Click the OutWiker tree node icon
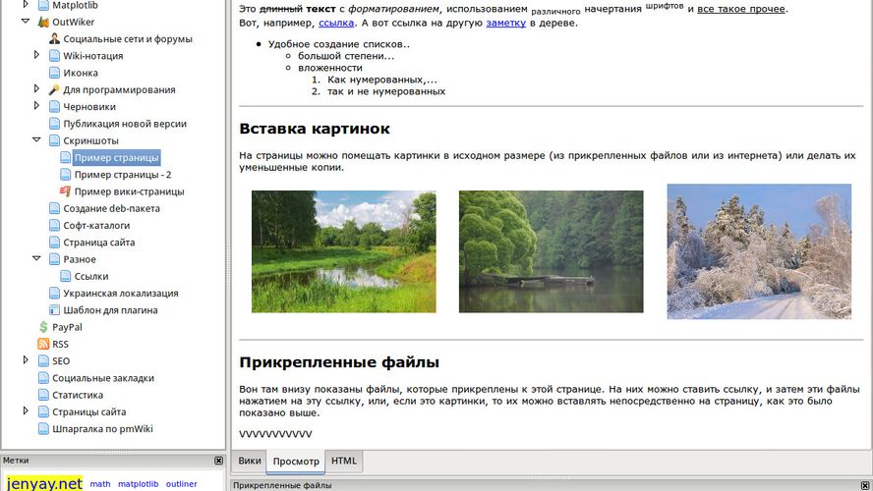873x491 pixels. pos(43,22)
